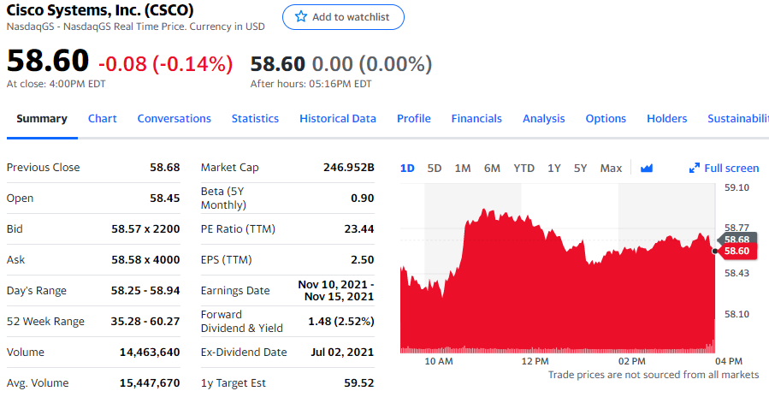Select the Profile tab
Image resolution: width=769 pixels, height=397 pixels.
coord(414,119)
